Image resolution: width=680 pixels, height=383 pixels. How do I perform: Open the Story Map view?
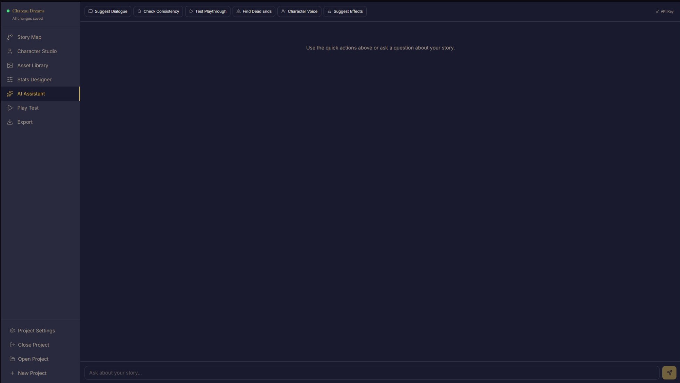pyautogui.click(x=29, y=37)
